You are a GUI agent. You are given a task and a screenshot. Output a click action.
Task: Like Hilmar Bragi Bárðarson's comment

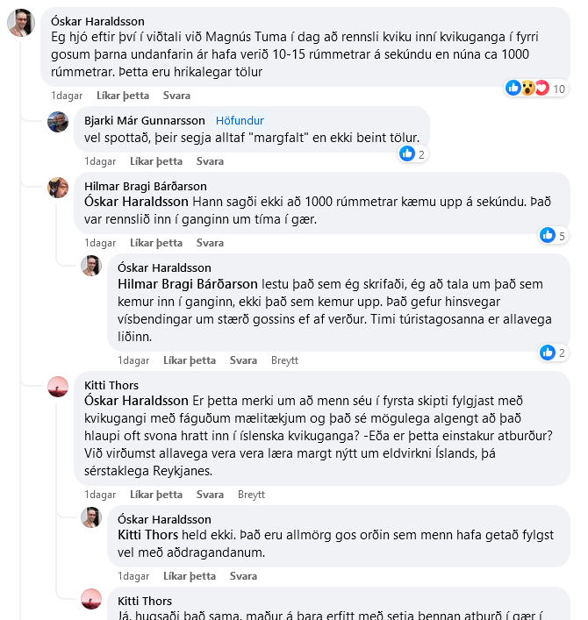[156, 243]
